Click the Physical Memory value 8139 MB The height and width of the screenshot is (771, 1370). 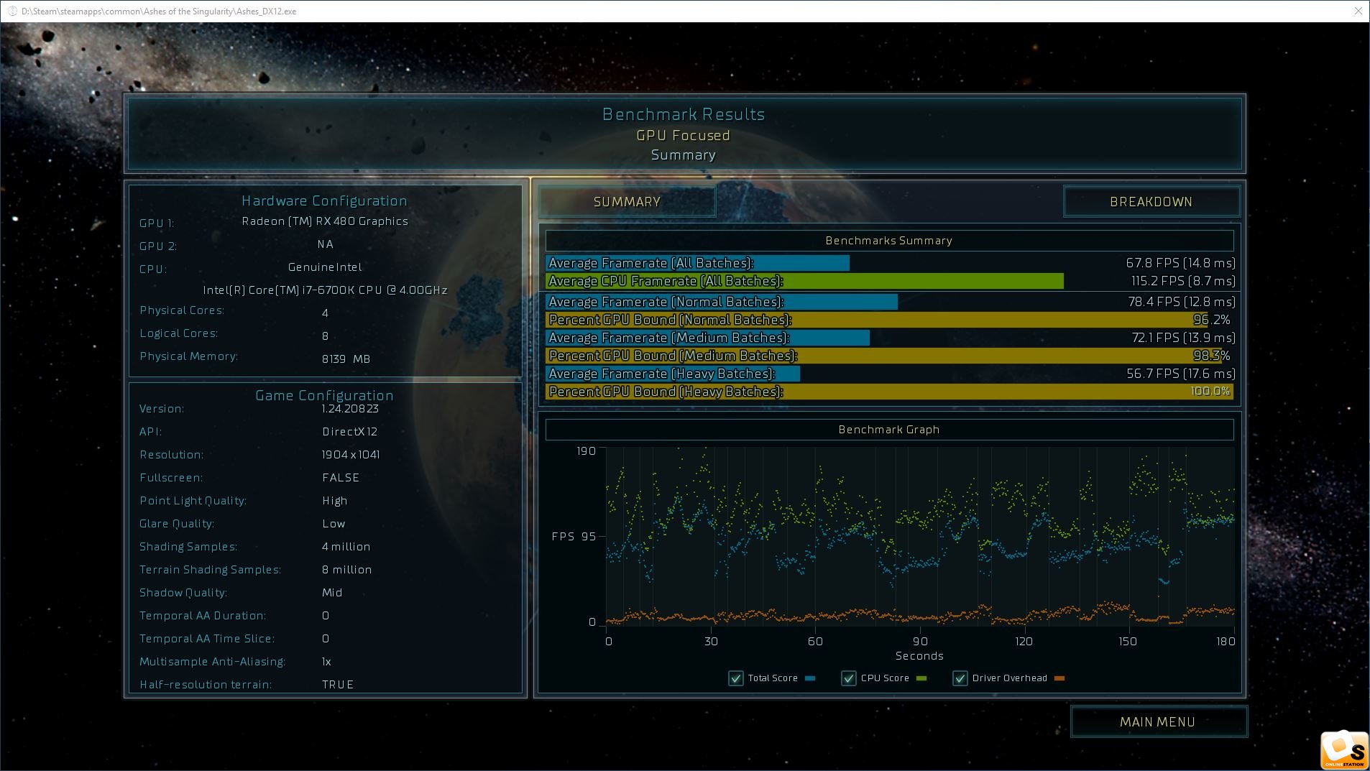(x=346, y=359)
